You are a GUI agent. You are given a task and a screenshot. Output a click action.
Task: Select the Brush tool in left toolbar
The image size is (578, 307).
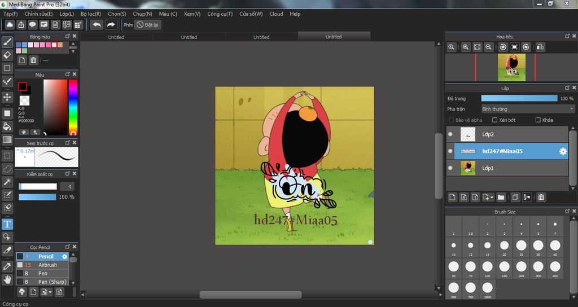pos(7,42)
